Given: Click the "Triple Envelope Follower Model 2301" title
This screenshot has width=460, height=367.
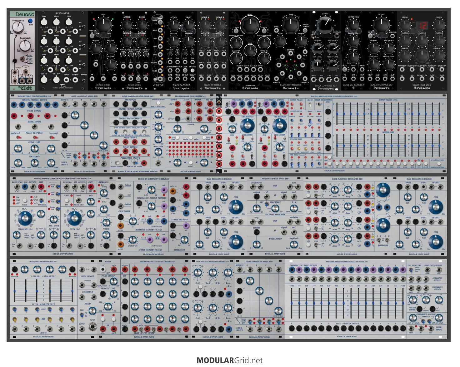Looking at the screenshot, I should (34, 97).
